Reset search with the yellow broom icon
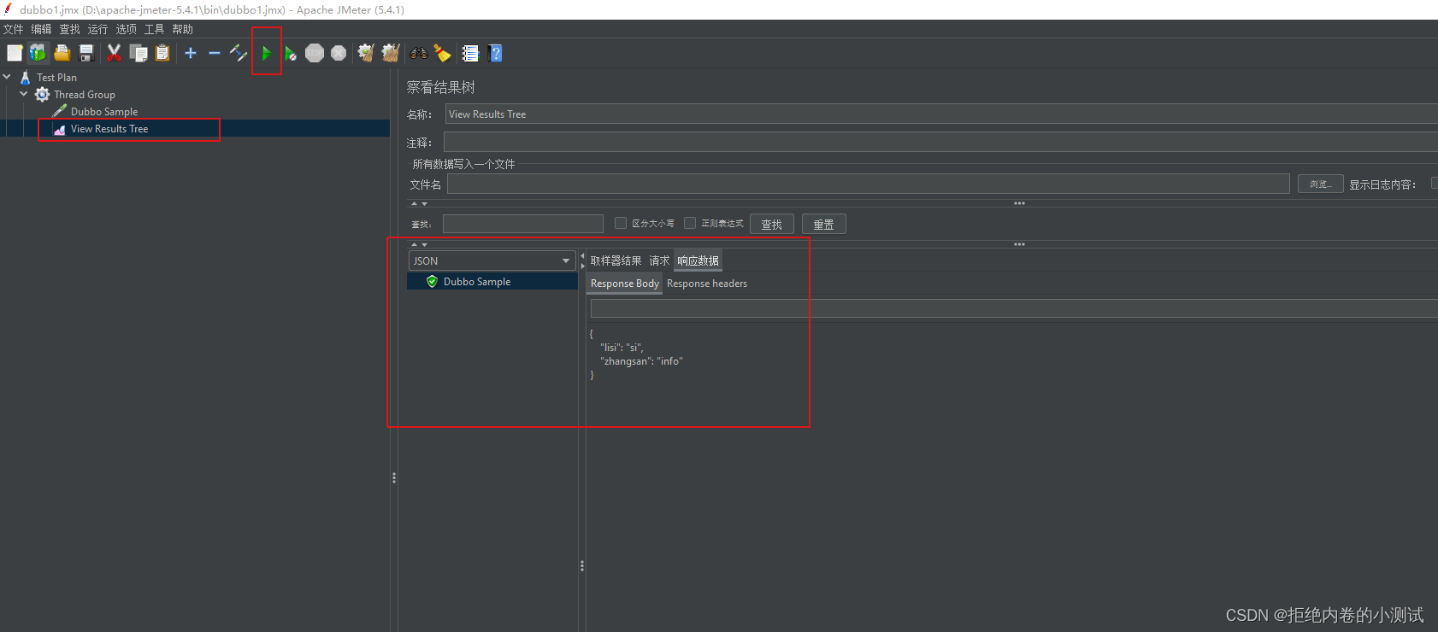Image resolution: width=1438 pixels, height=632 pixels. [x=442, y=53]
